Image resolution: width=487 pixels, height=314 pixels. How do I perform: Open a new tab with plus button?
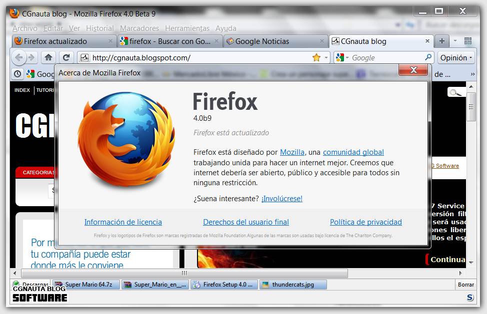pos(442,41)
